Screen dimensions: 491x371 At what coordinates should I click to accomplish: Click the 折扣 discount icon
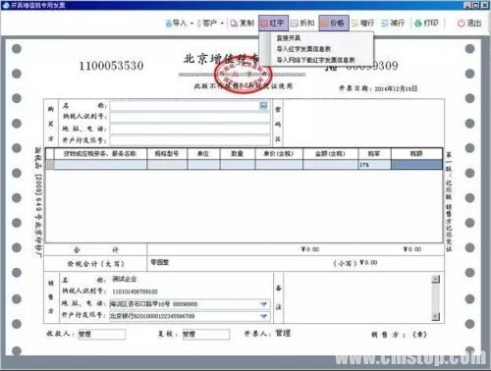click(x=302, y=24)
